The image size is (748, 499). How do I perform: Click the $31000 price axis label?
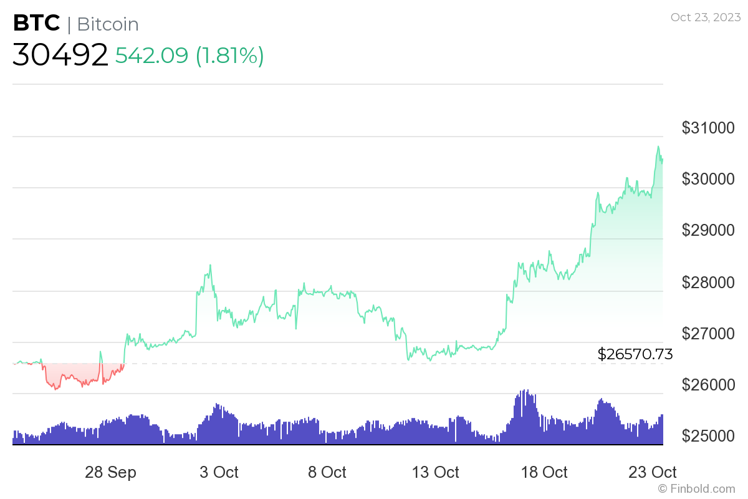coord(709,128)
